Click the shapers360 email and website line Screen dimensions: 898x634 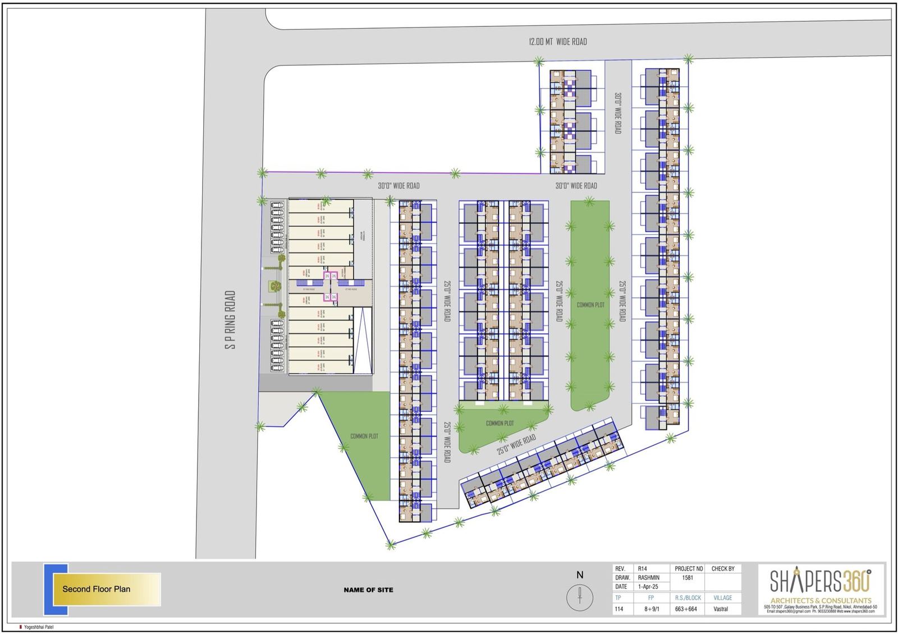pos(821,611)
